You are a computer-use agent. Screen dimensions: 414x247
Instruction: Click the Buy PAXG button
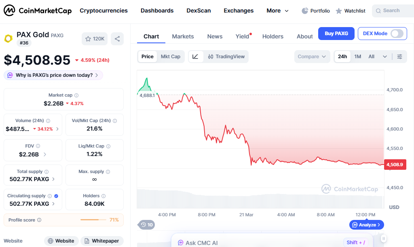[336, 34]
